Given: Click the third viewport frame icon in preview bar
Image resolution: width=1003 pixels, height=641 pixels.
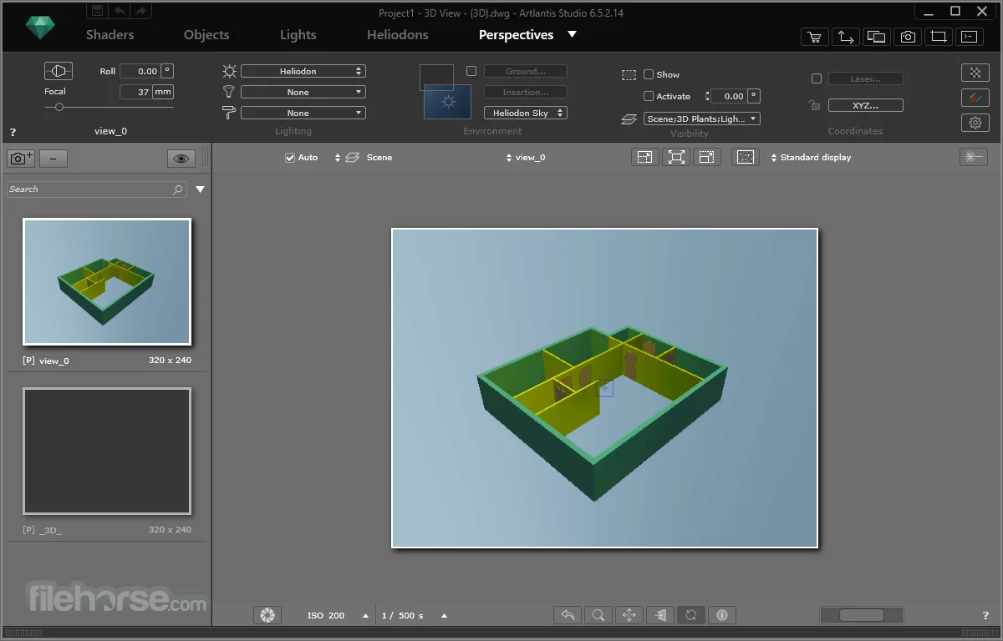Looking at the screenshot, I should click(706, 157).
